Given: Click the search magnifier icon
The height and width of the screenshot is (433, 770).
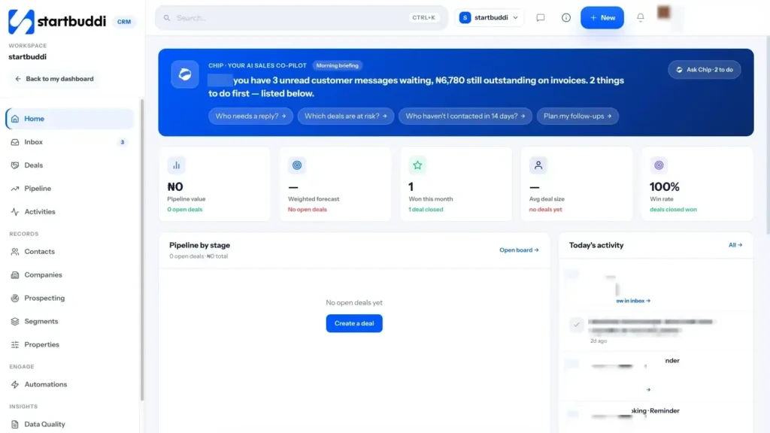Looking at the screenshot, I should pyautogui.click(x=167, y=18).
